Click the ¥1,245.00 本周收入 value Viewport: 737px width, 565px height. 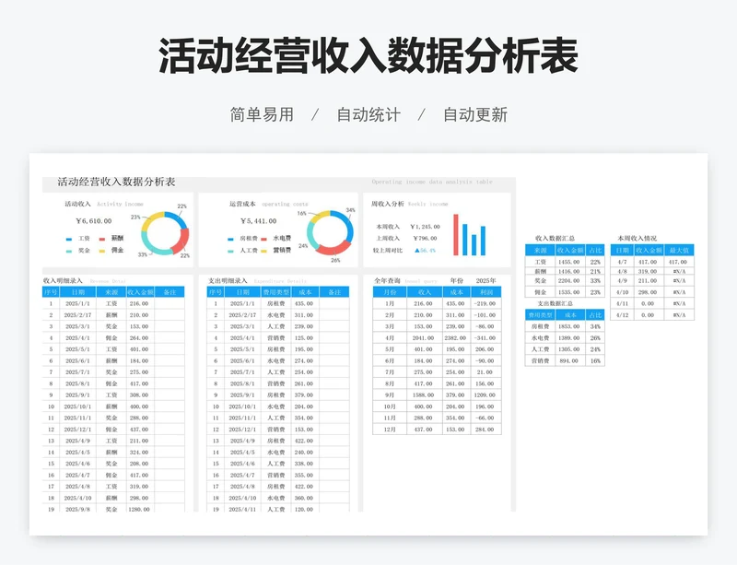[x=425, y=226]
